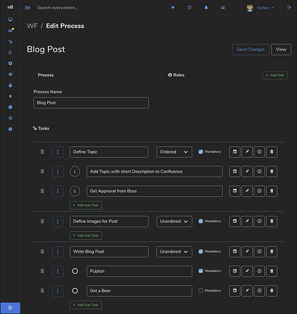
Task: Open the help question mark icon in header
Action: (189, 7)
